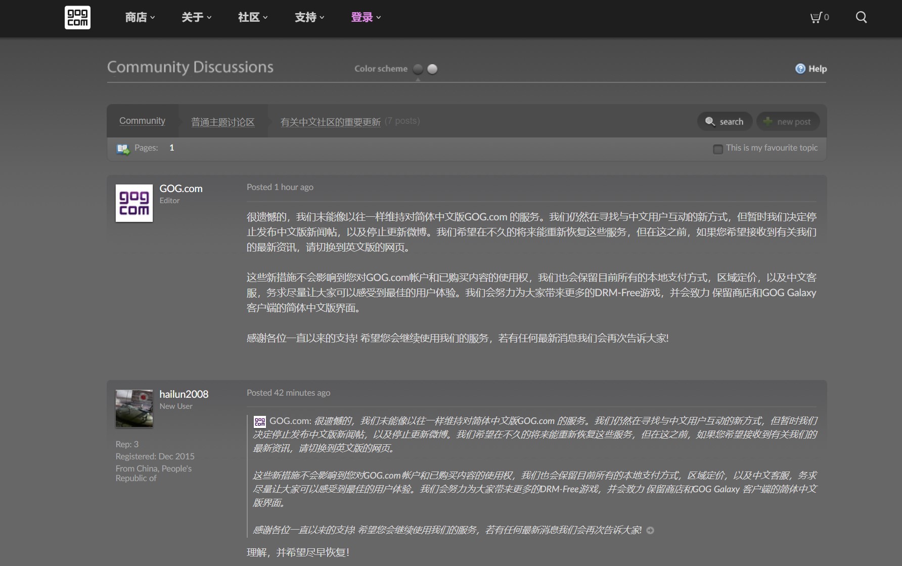
Task: Expand the 关于 dropdown menu
Action: point(197,17)
